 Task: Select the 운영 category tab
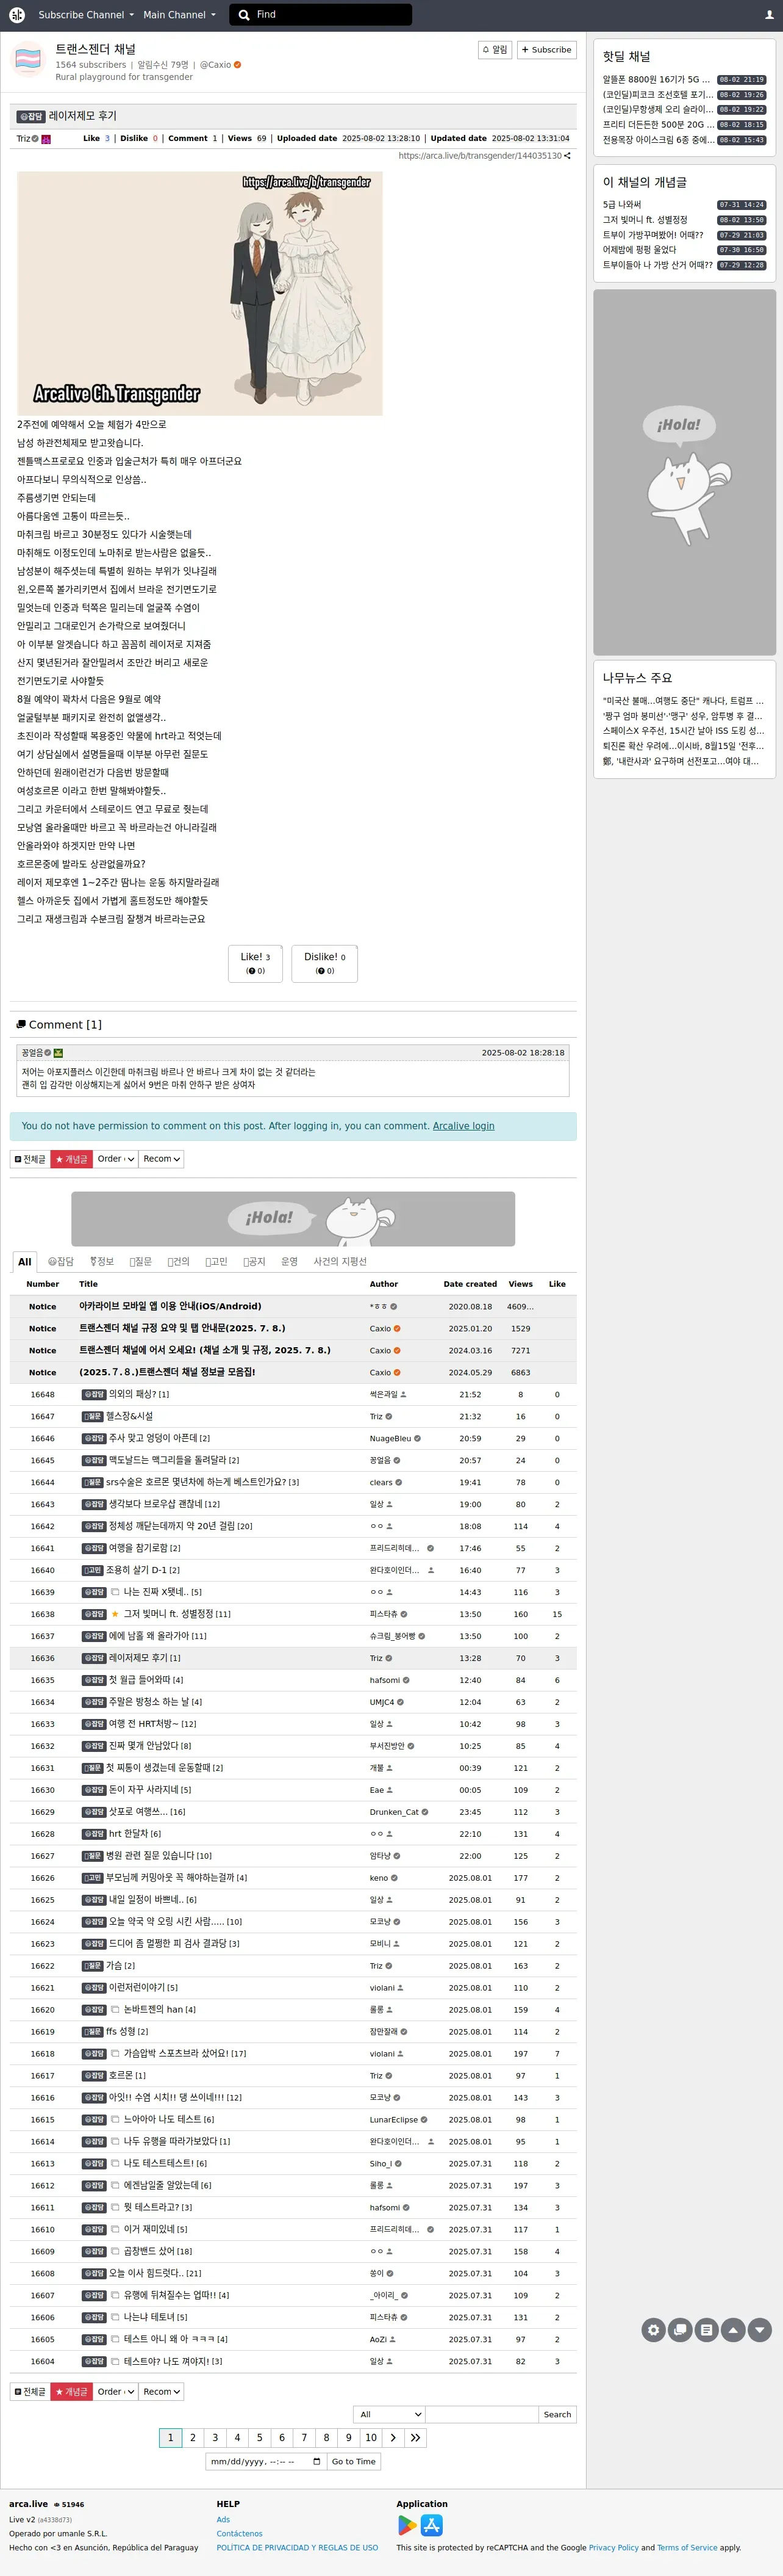290,1261
